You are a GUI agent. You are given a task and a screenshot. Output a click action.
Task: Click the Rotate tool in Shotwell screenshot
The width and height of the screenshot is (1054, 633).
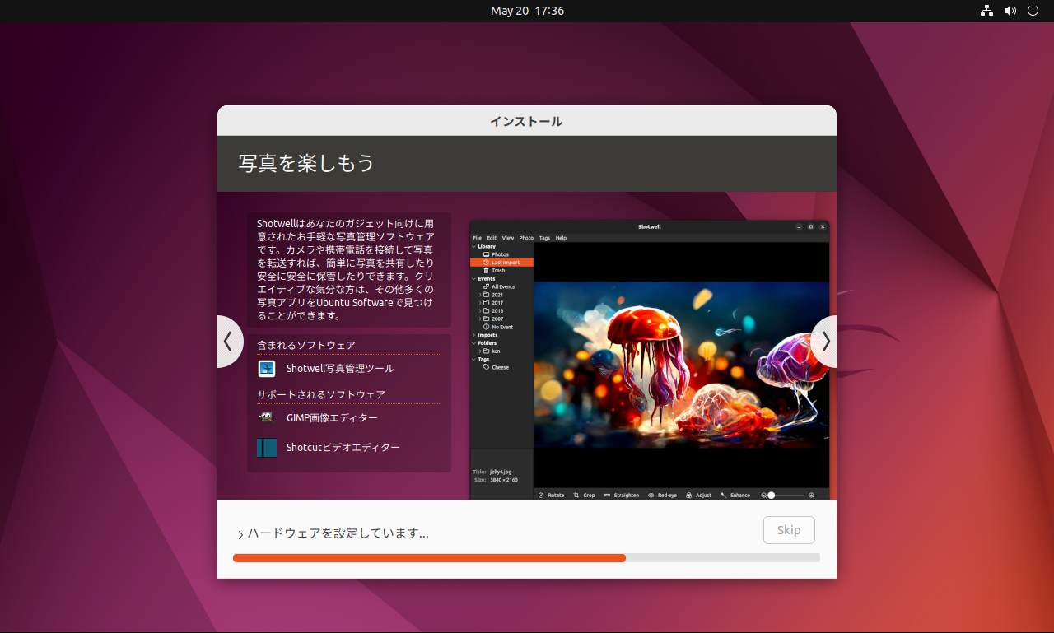click(551, 495)
